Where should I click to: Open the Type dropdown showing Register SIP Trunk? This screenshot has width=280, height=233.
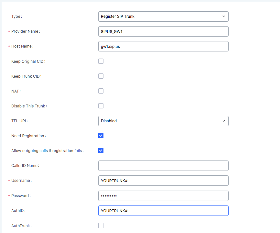[163, 17]
